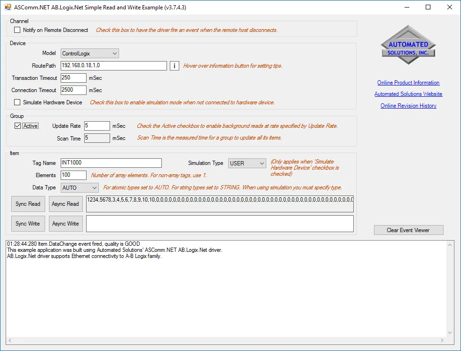Focus the Transaction Timeout field
Screen dimensions: 461x351
[x=73, y=78]
